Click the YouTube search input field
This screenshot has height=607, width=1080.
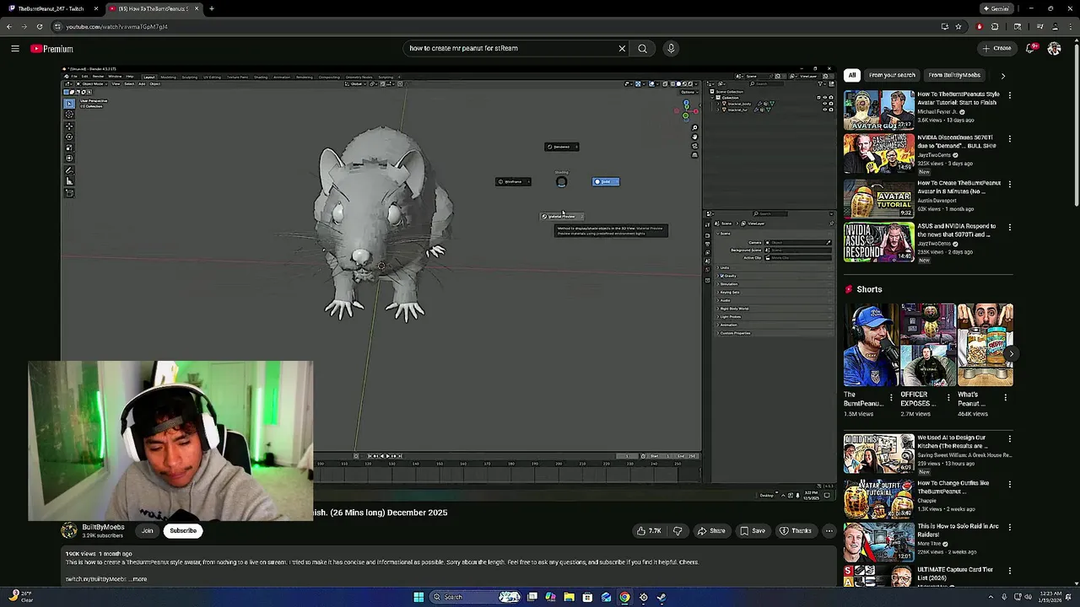pos(510,48)
